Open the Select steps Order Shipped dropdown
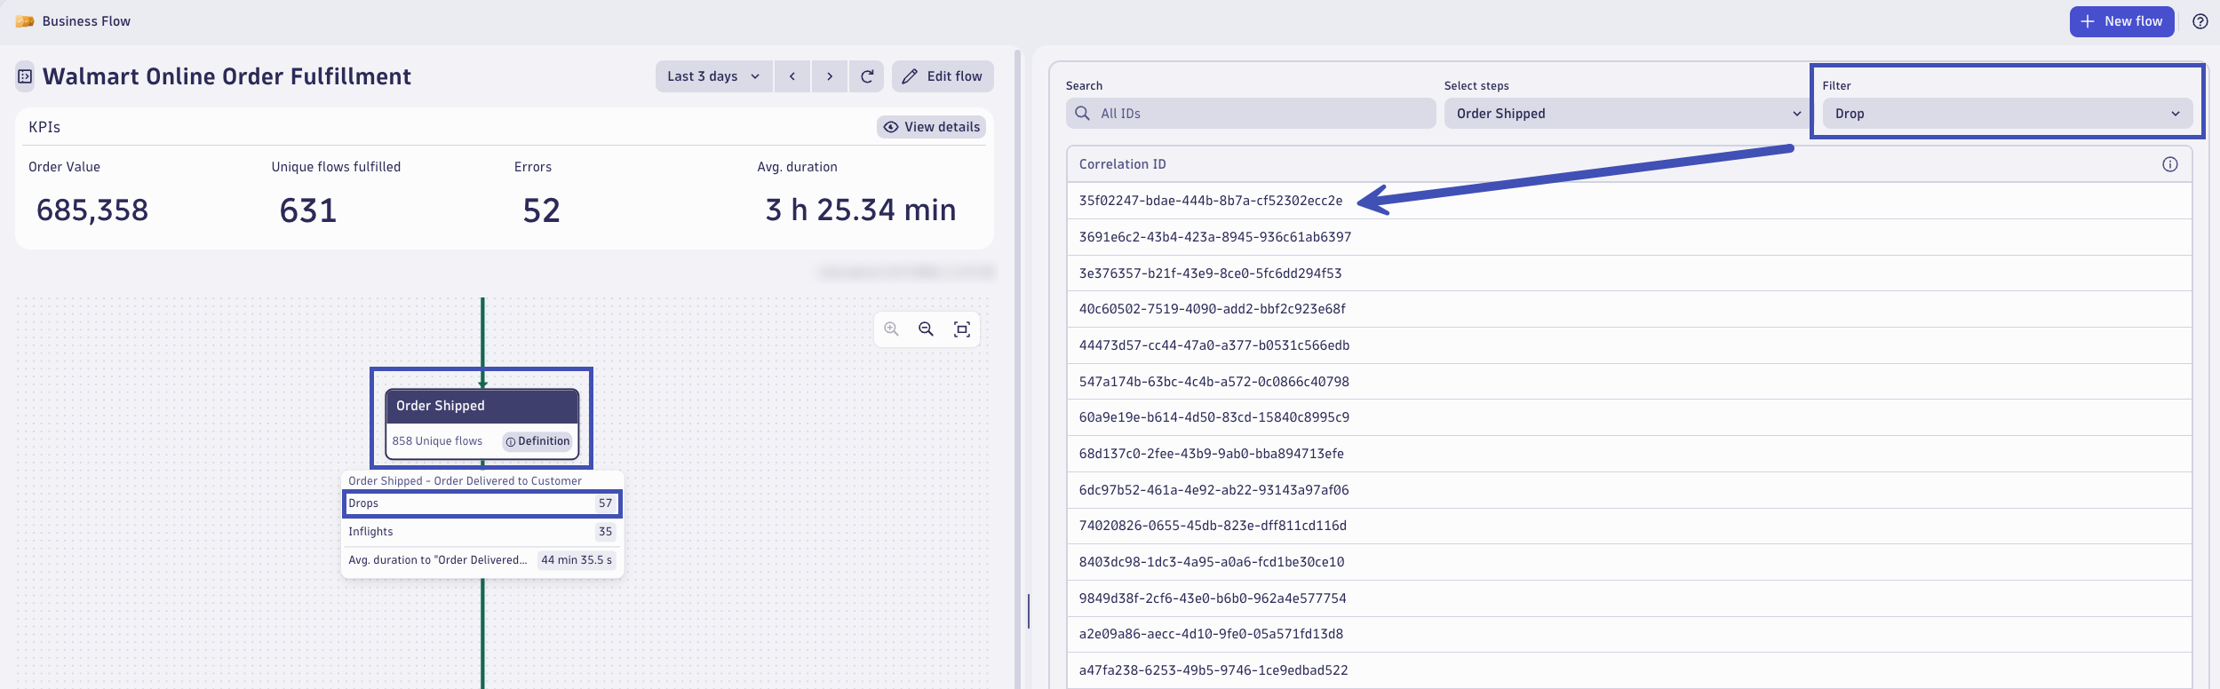 pyautogui.click(x=1627, y=114)
